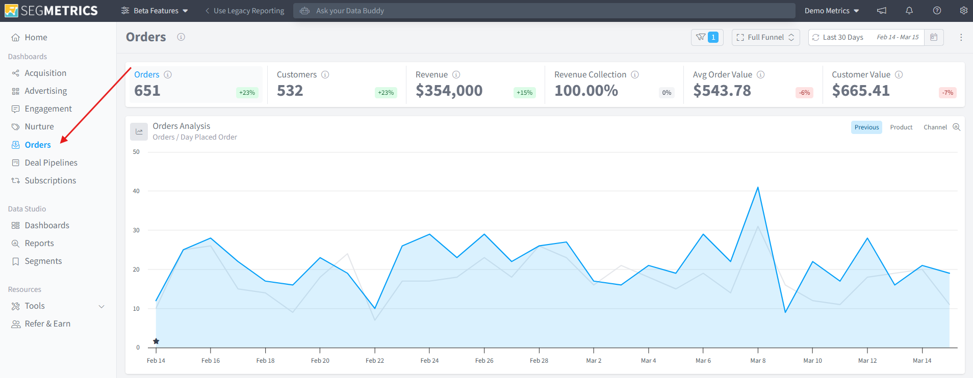The width and height of the screenshot is (973, 378).
Task: Open the settings gear icon
Action: [x=963, y=11]
